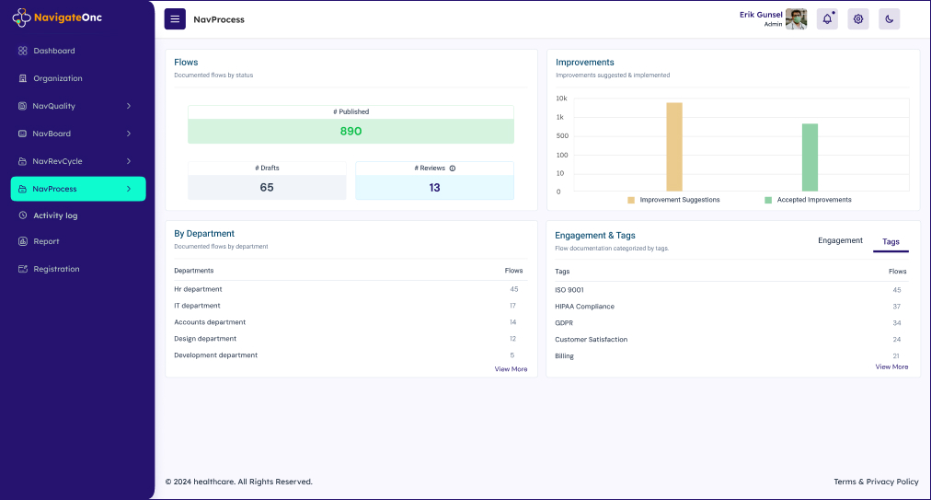Click the Report sidebar icon
The width and height of the screenshot is (931, 500).
23,241
